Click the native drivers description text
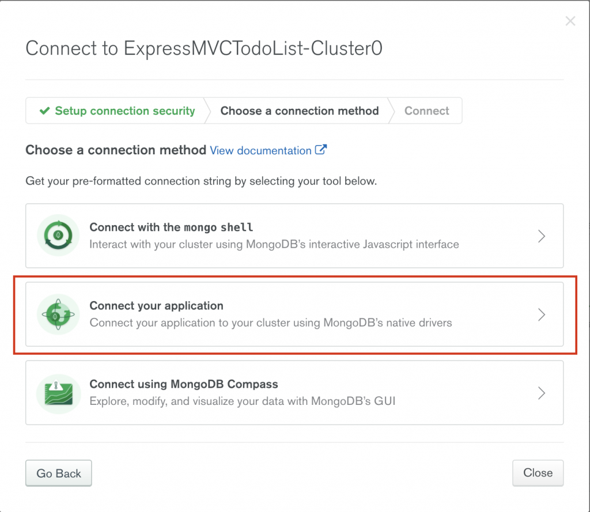 (x=271, y=323)
